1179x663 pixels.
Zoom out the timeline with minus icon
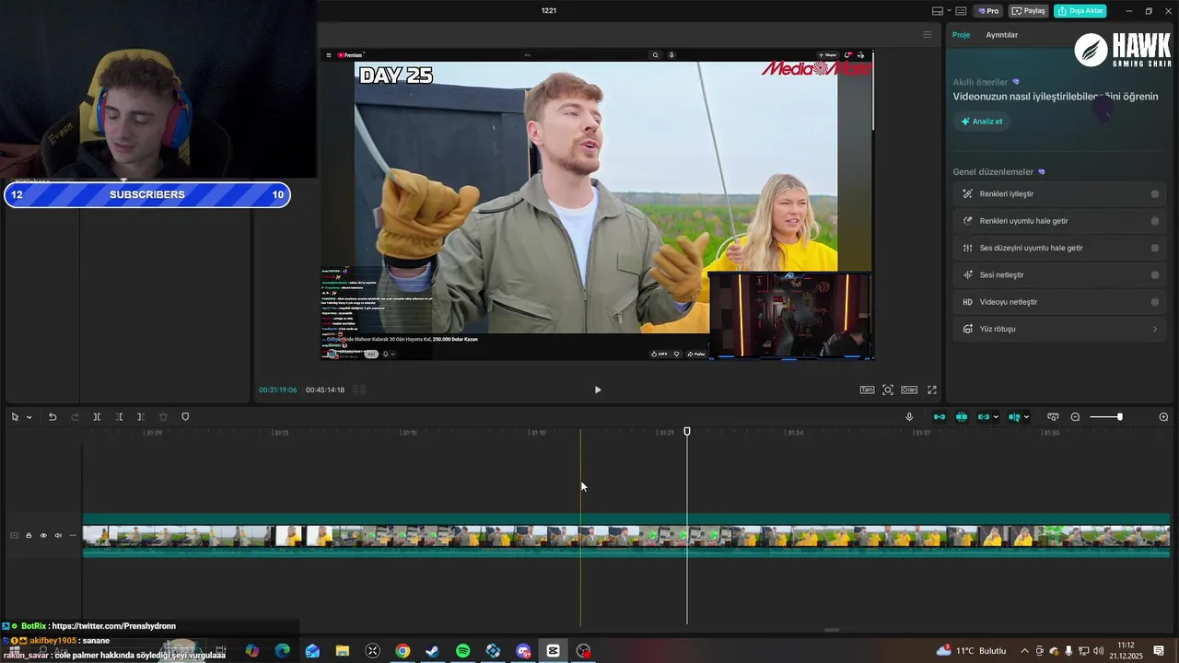1075,417
